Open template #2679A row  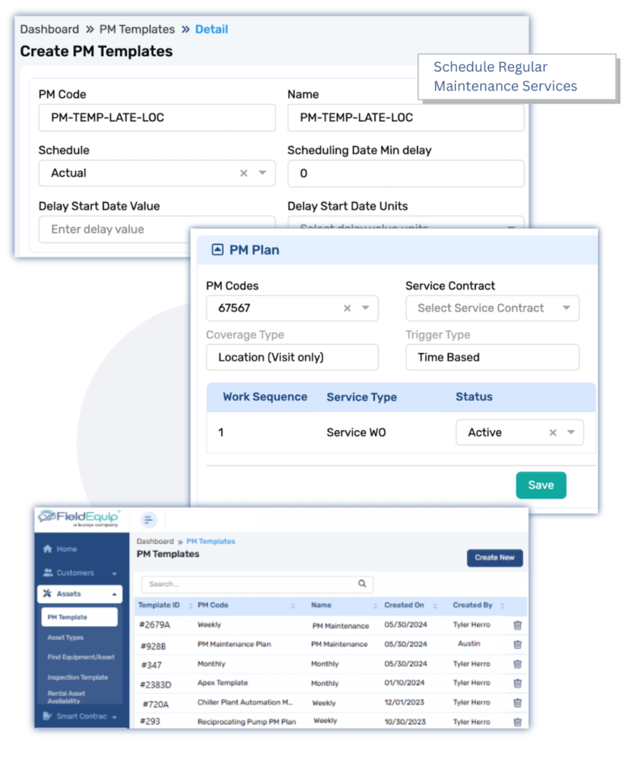click(330, 625)
